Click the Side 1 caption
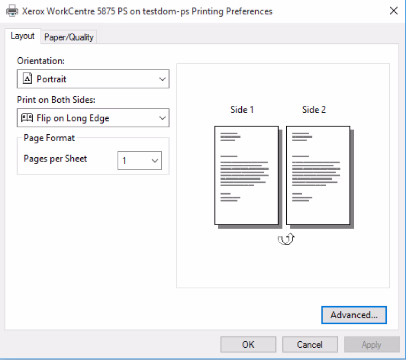This screenshot has width=406, height=360. tap(242, 110)
